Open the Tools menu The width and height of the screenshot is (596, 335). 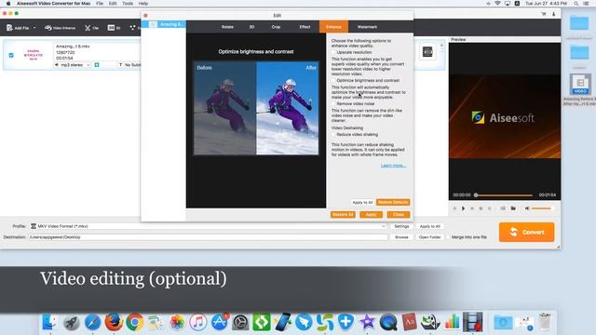click(x=128, y=4)
